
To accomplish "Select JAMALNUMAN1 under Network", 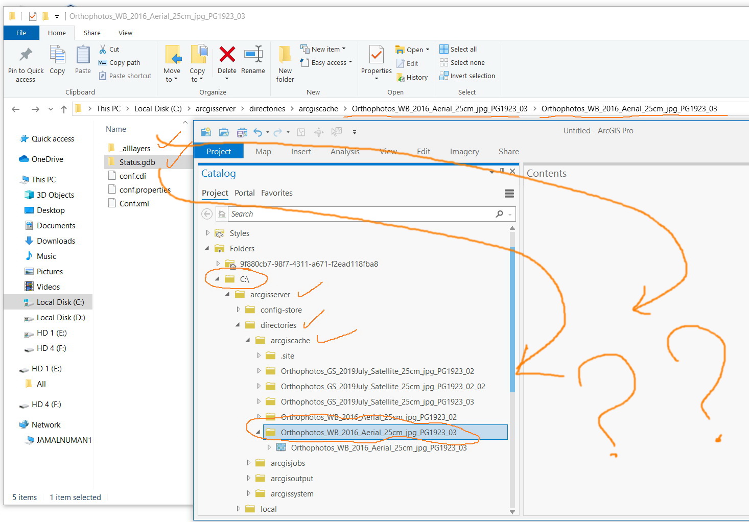I will [64, 440].
